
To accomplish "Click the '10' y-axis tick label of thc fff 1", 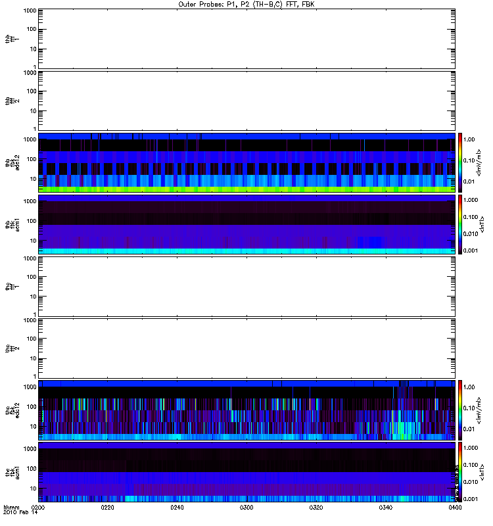I will click(34, 297).
